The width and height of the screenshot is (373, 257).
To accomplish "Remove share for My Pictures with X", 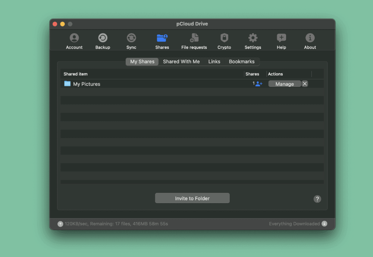I will pyautogui.click(x=305, y=84).
